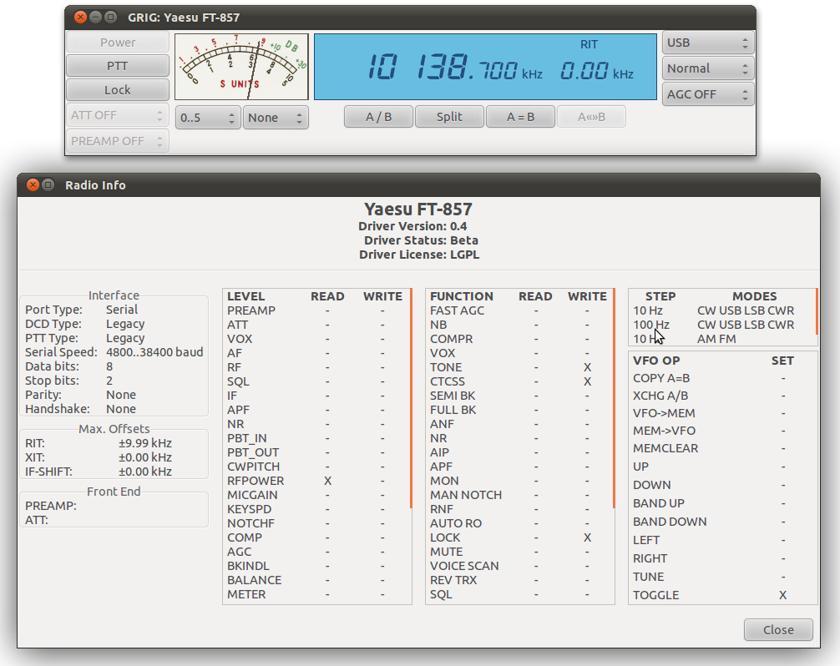Click the LOCK function row
Image resolution: width=840 pixels, height=666 pixels.
[519, 537]
